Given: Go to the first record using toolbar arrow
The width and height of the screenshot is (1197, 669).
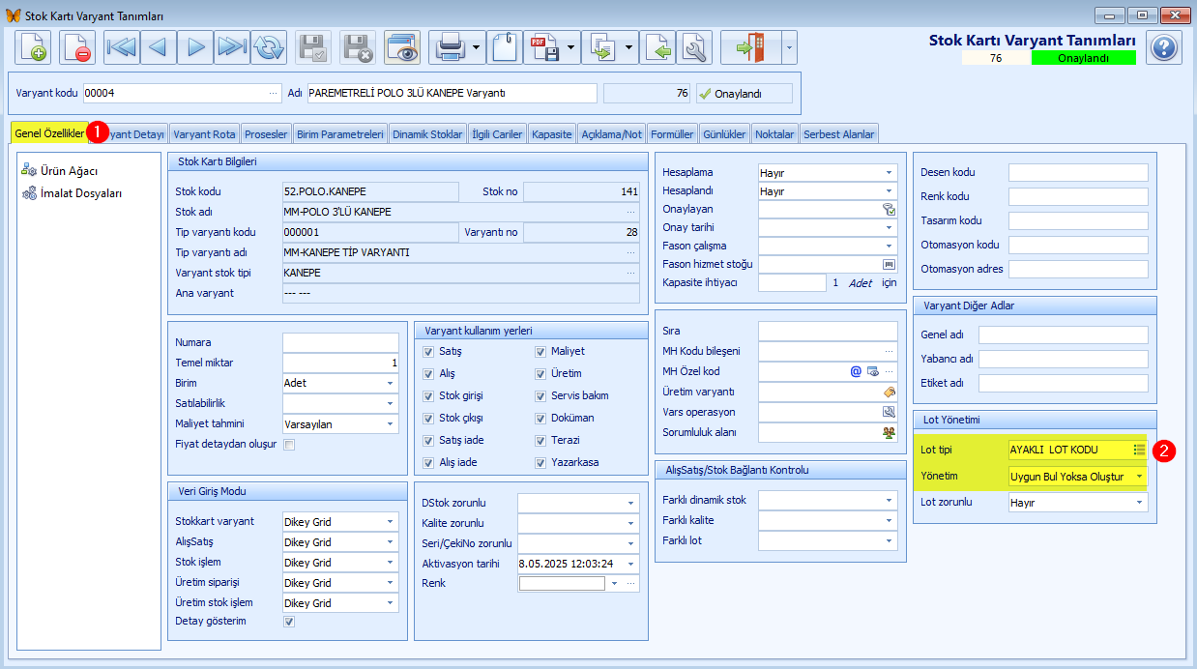Looking at the screenshot, I should [x=123, y=47].
